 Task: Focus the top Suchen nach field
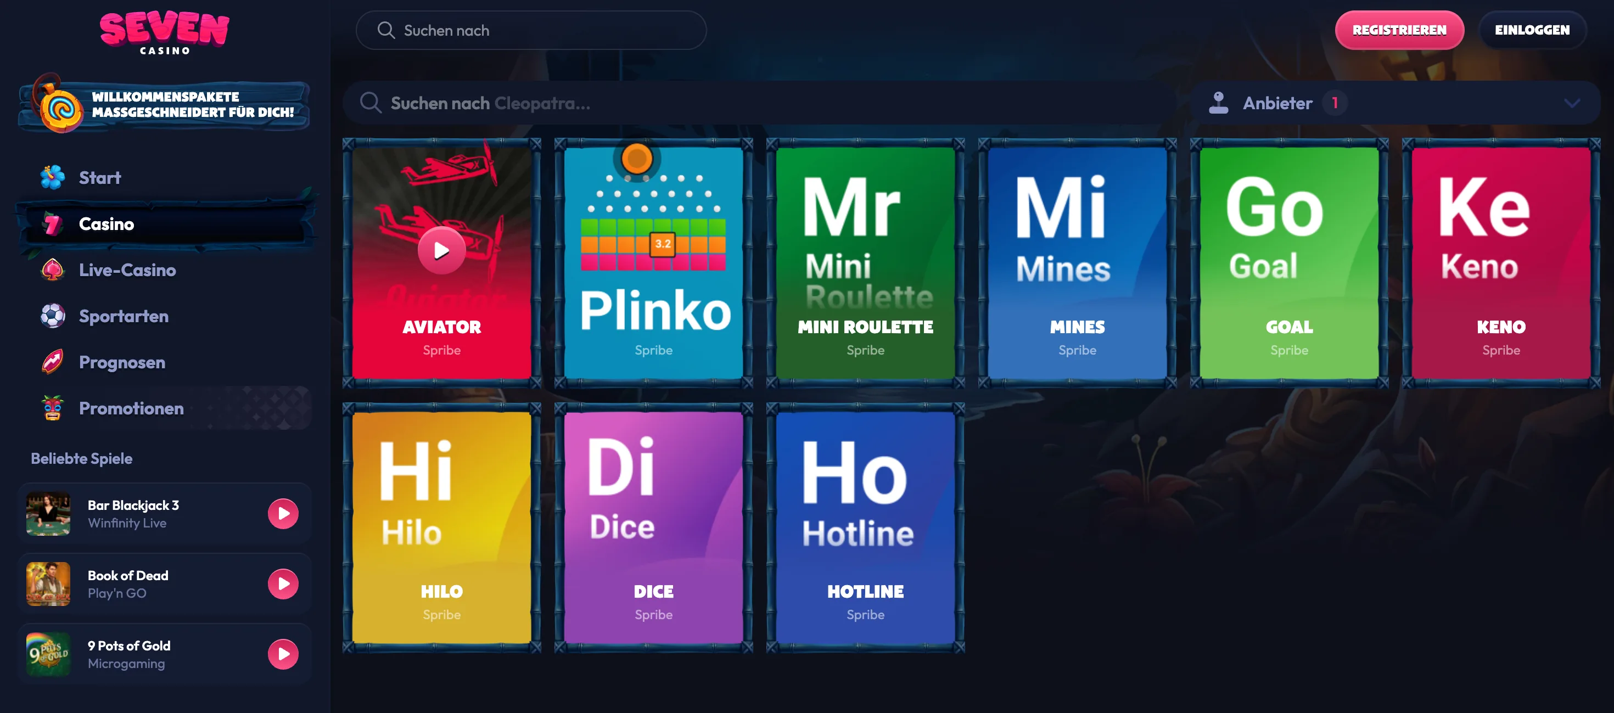[531, 30]
